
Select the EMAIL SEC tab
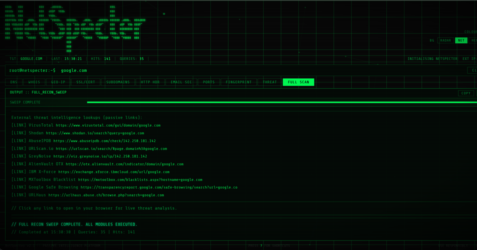click(x=181, y=82)
